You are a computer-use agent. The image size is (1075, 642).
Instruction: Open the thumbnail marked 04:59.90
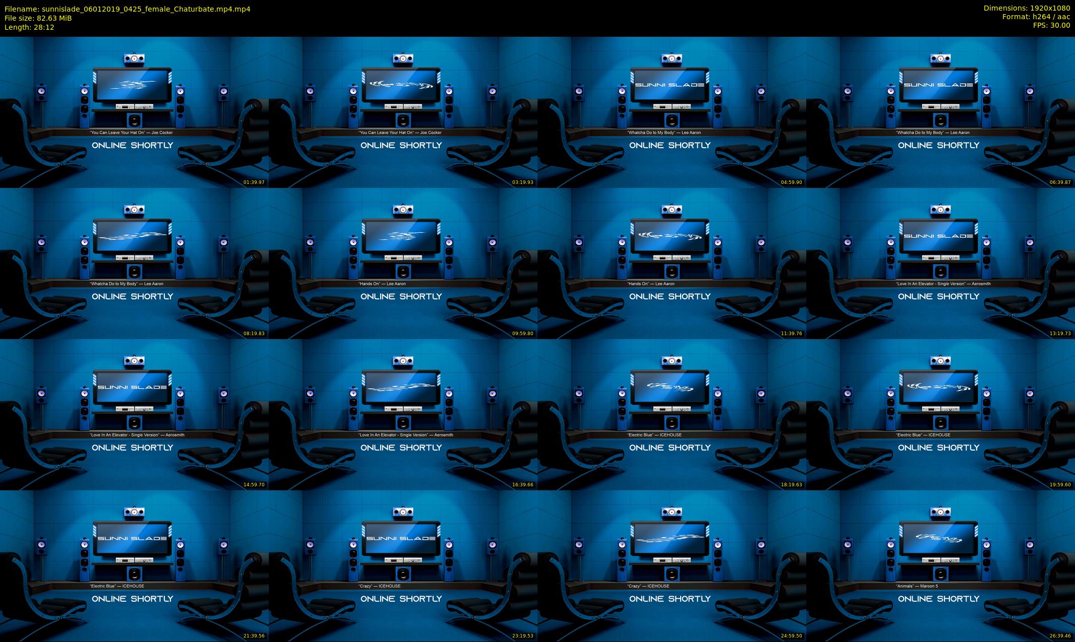[672, 112]
